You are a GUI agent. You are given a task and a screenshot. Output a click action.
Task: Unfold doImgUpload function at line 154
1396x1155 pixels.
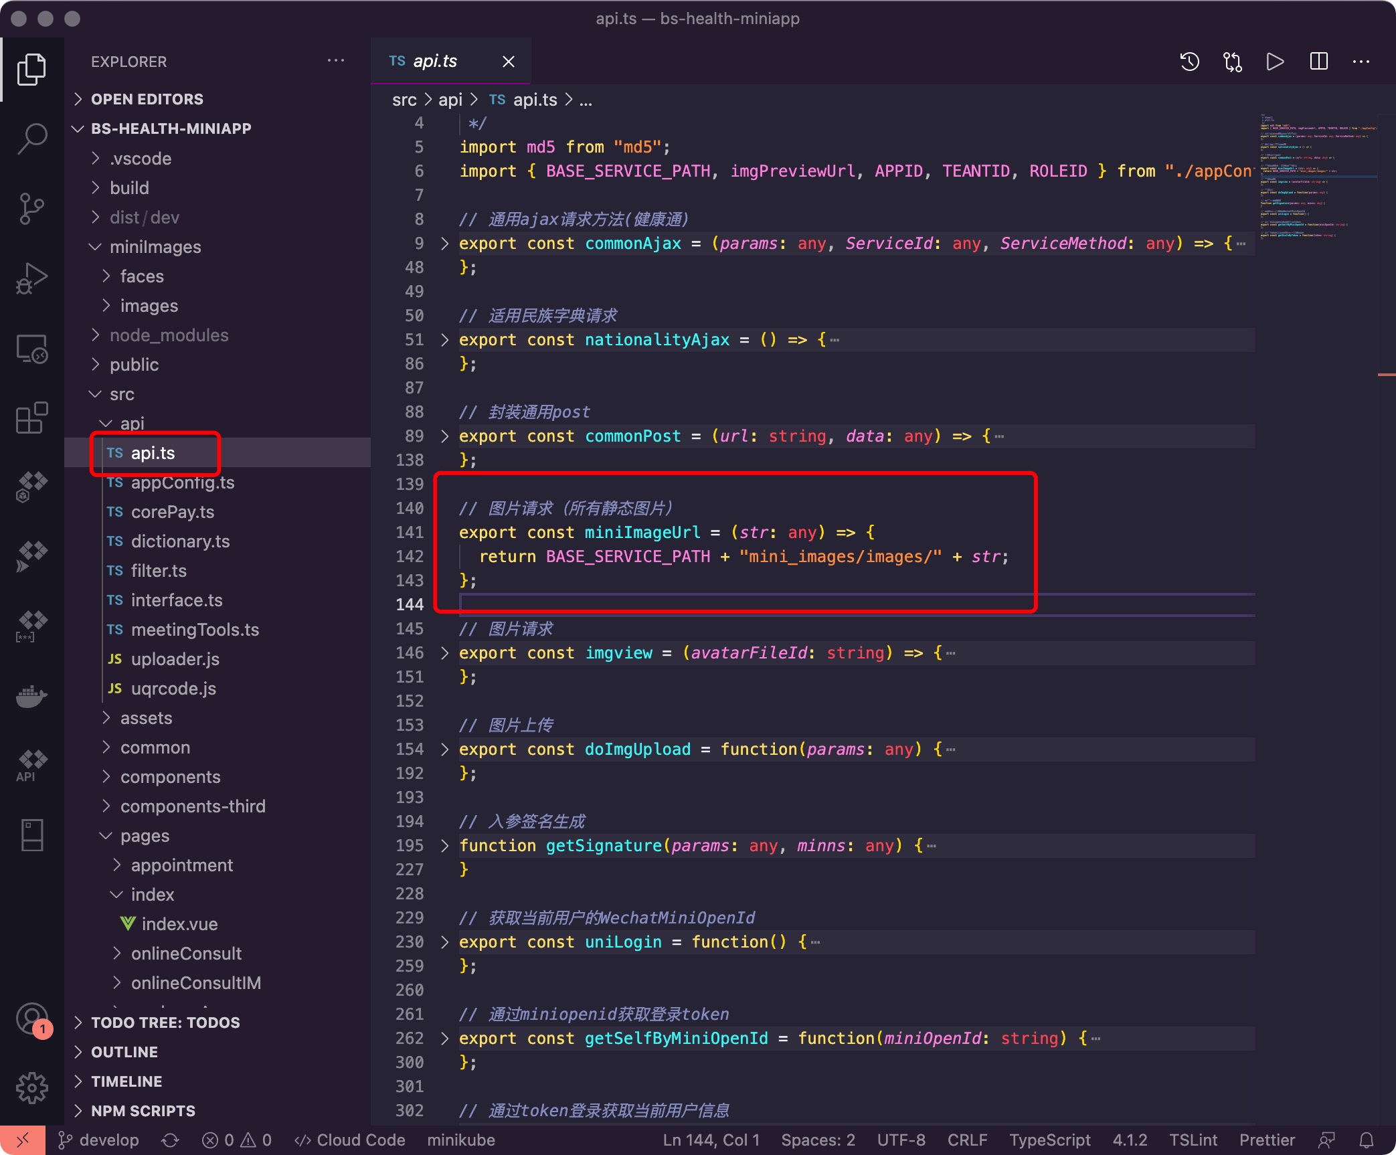click(x=444, y=749)
